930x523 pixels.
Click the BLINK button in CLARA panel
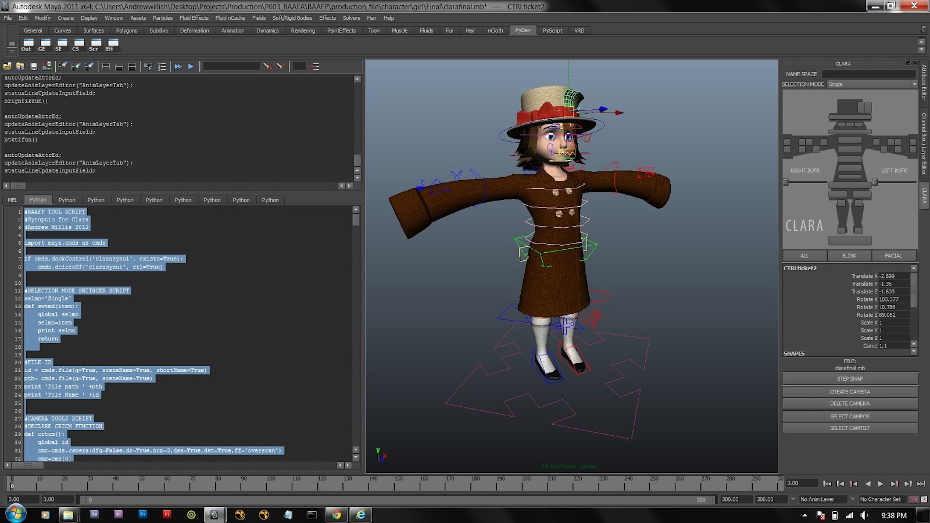(x=848, y=255)
